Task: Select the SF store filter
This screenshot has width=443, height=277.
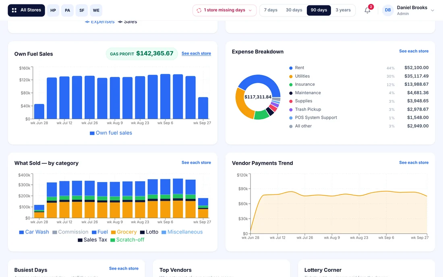Action: coord(82,10)
